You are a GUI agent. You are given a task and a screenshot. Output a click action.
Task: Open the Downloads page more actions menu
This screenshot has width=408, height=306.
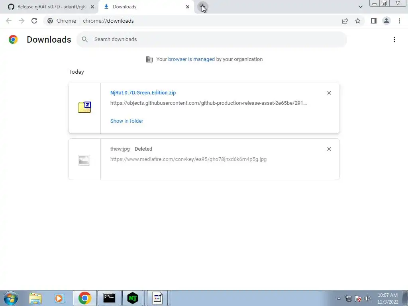(394, 39)
